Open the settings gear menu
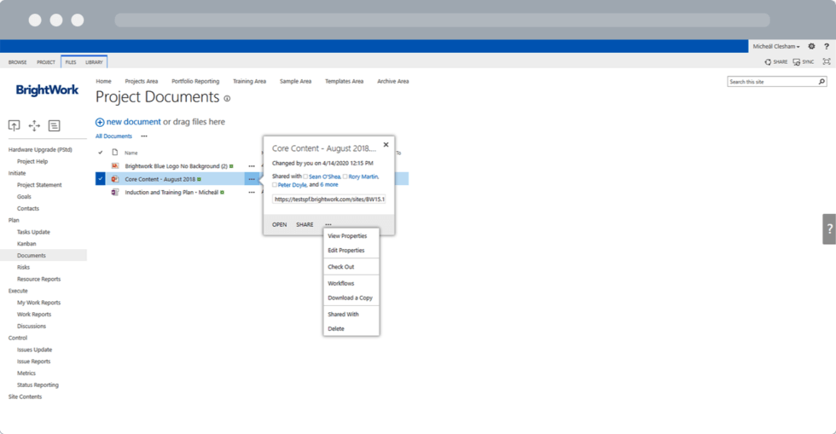 click(x=811, y=47)
